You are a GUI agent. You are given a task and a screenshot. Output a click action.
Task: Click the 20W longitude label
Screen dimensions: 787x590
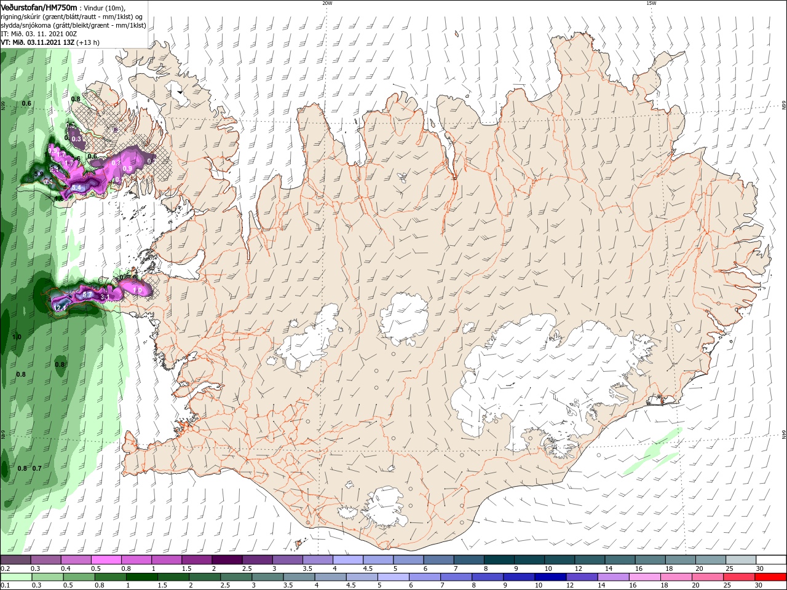(x=327, y=3)
